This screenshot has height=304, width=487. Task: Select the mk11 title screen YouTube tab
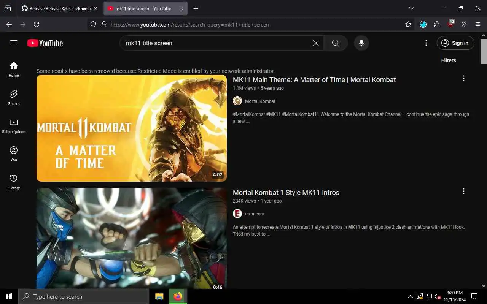click(x=141, y=8)
